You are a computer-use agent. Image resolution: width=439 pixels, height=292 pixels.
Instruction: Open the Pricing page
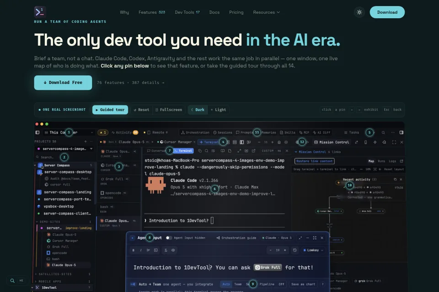point(236,12)
